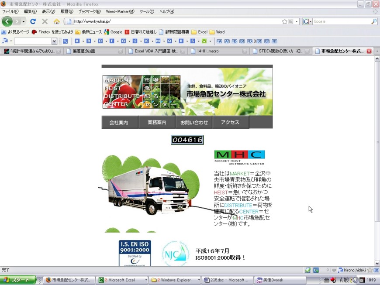Click the status bar star icon
This screenshot has width=380, height=285.
pyautogui.click(x=370, y=270)
